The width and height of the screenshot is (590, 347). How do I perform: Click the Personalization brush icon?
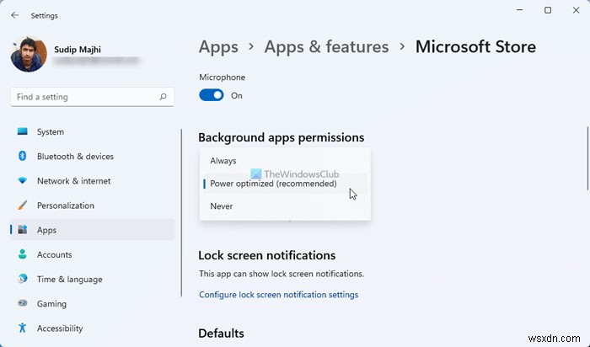pos(22,206)
